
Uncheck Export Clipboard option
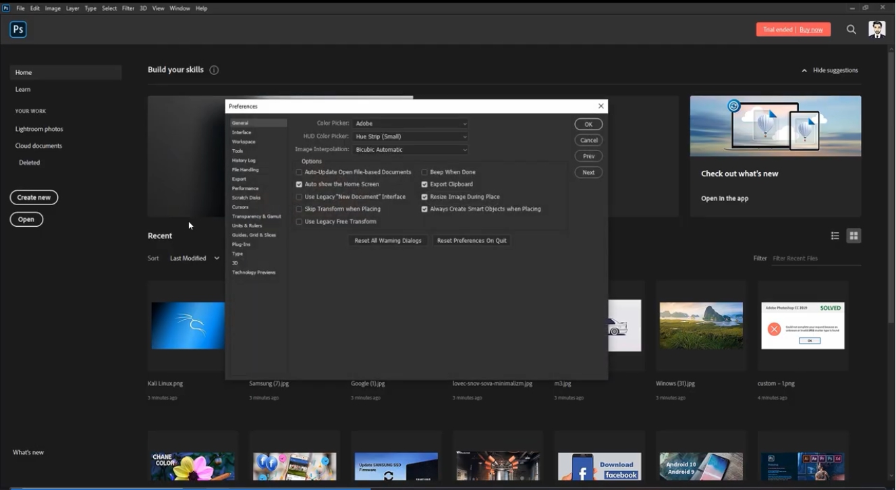click(x=424, y=184)
